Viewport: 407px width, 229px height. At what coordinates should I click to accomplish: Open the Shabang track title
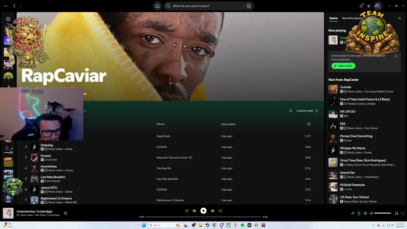point(47,145)
